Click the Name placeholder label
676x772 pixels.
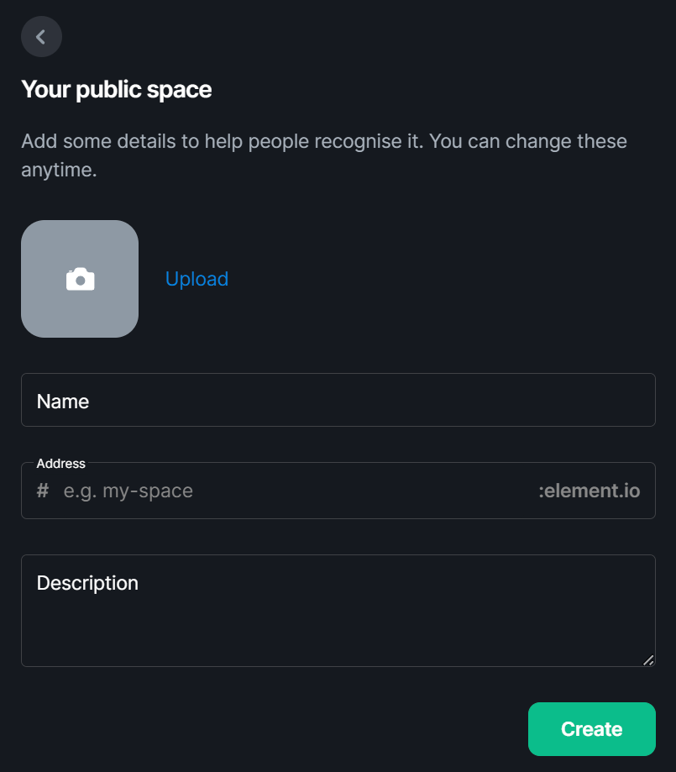point(63,402)
